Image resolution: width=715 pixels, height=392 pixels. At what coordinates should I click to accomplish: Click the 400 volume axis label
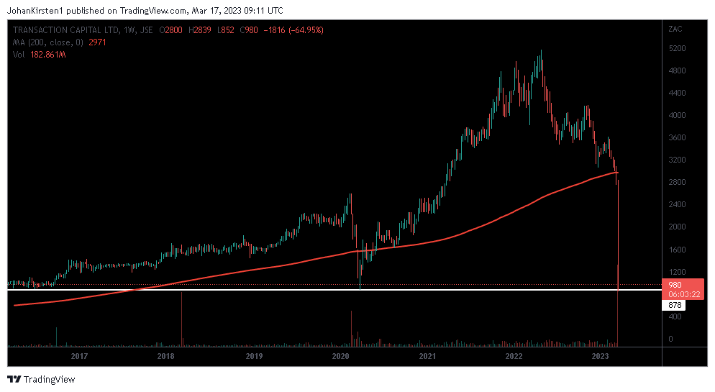(675, 316)
